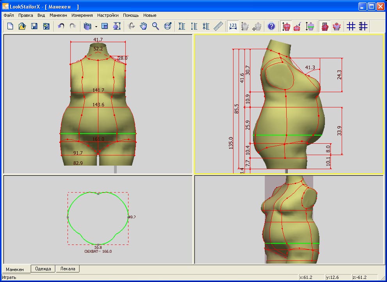This screenshot has width=387, height=282.
Task: Open a file with the folder icon
Action: [22, 26]
